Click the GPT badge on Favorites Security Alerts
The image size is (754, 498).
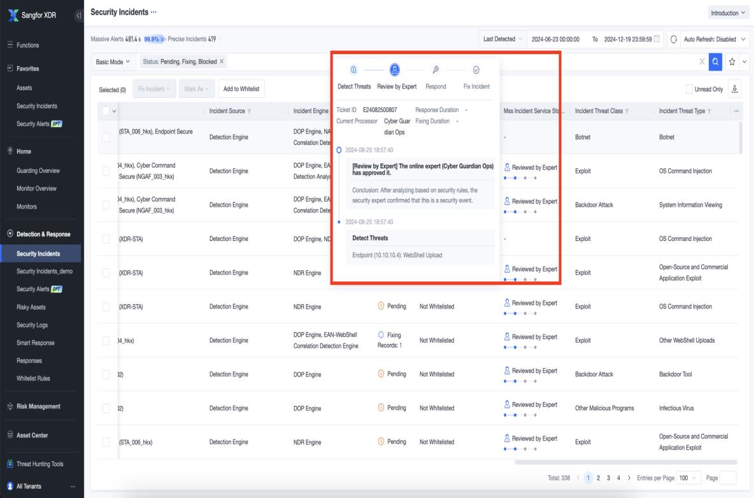coord(57,124)
